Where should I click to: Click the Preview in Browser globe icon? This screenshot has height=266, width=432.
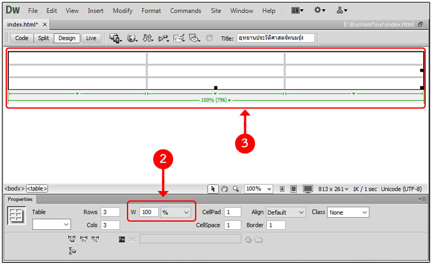pos(132,38)
